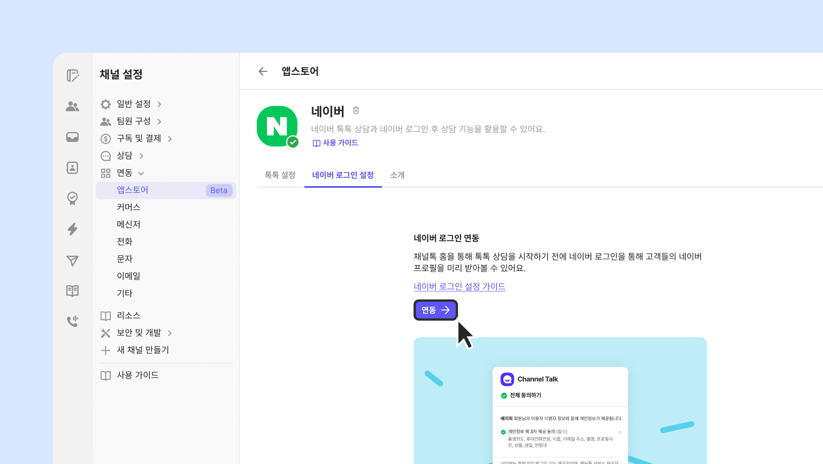The image size is (823, 464).
Task: Click the chat bubble icon for 상담
Action: point(106,156)
